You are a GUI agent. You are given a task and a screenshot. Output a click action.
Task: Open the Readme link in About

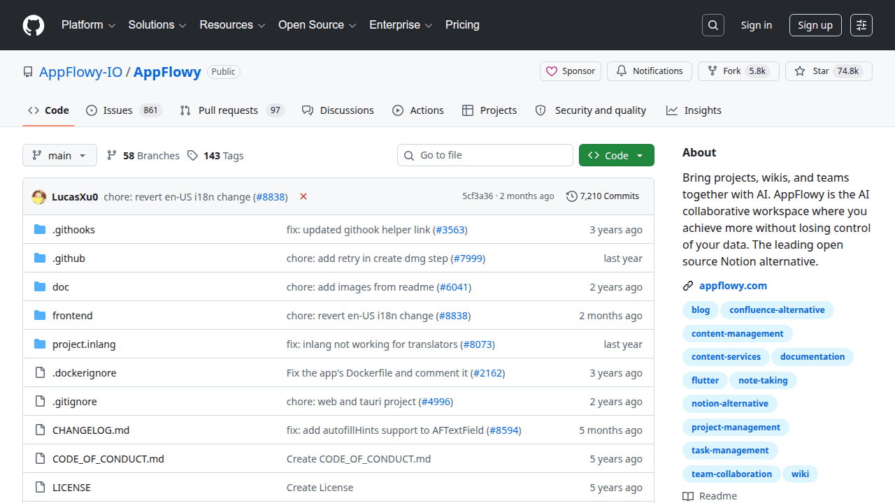coord(710,496)
